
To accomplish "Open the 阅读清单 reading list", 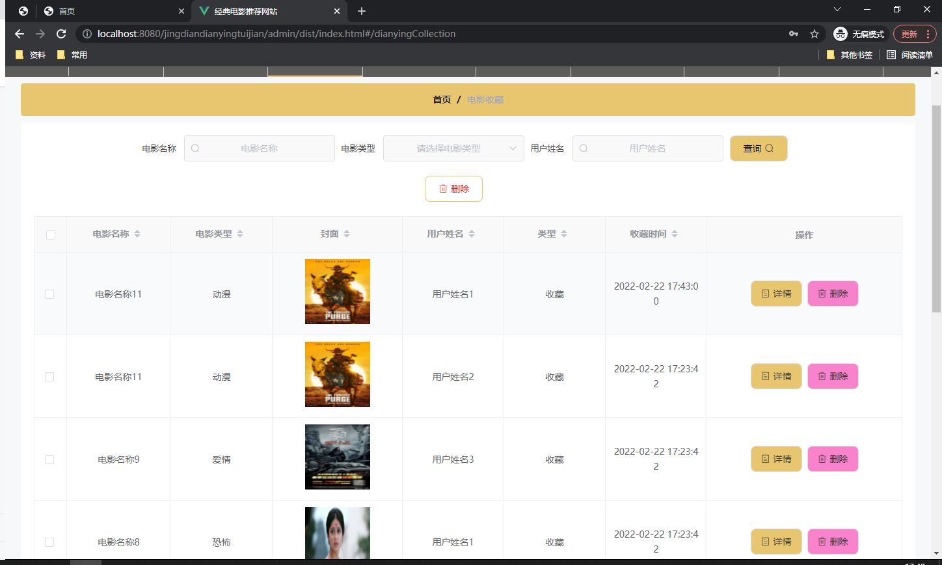I will coord(910,55).
